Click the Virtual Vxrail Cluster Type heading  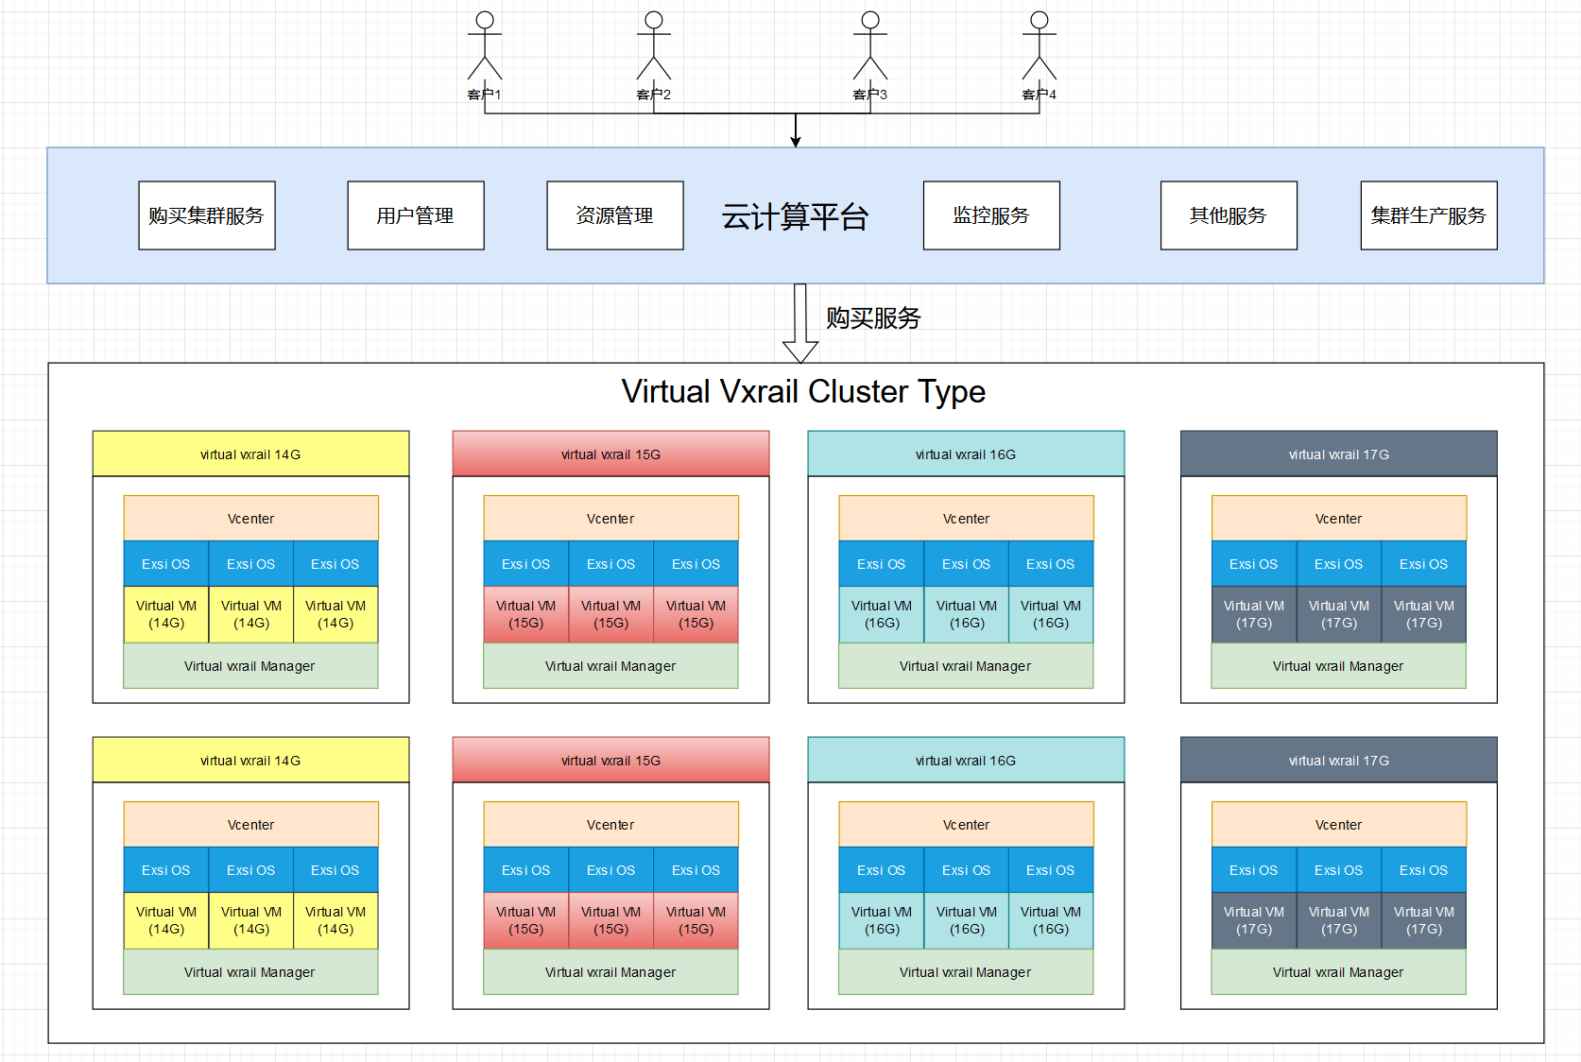(803, 391)
